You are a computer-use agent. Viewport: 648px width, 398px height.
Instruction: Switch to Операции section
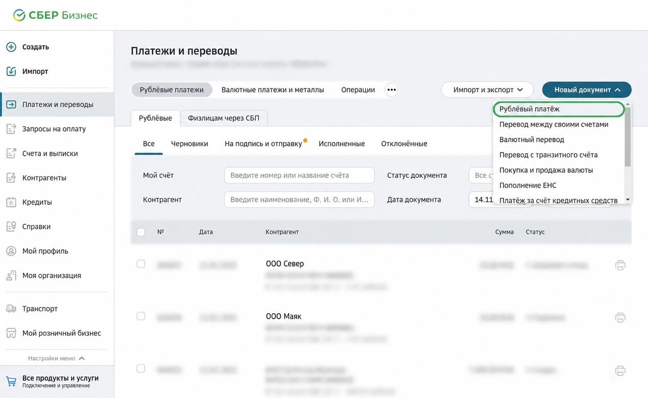(358, 90)
